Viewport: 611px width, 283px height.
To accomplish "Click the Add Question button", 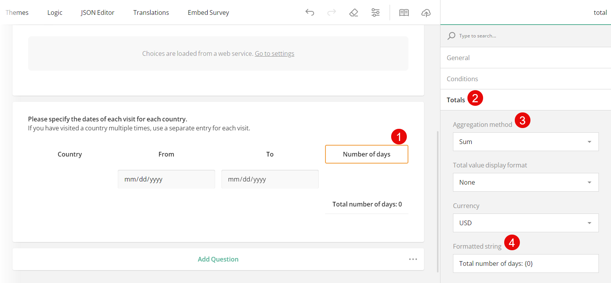I will tap(218, 259).
